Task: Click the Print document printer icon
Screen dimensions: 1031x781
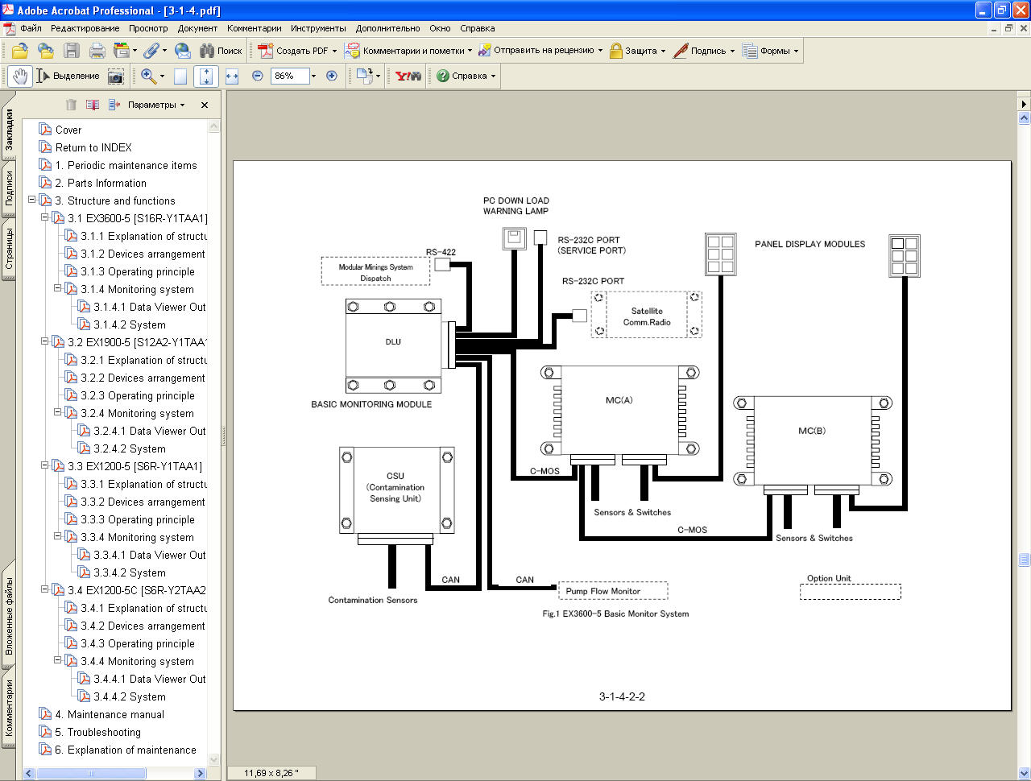Action: click(97, 51)
